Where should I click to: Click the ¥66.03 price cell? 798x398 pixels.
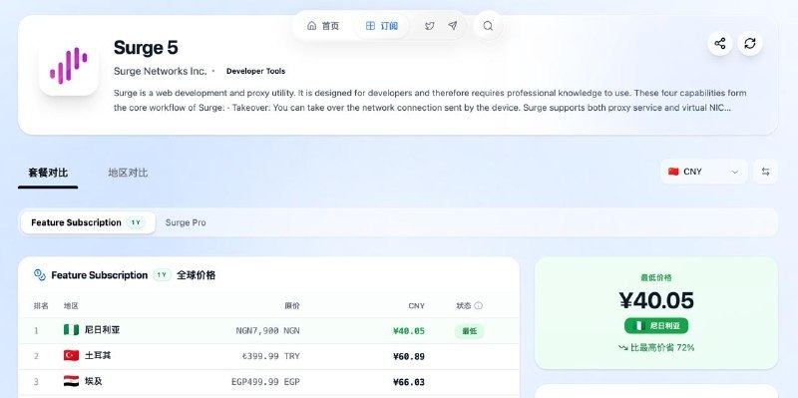(x=409, y=382)
